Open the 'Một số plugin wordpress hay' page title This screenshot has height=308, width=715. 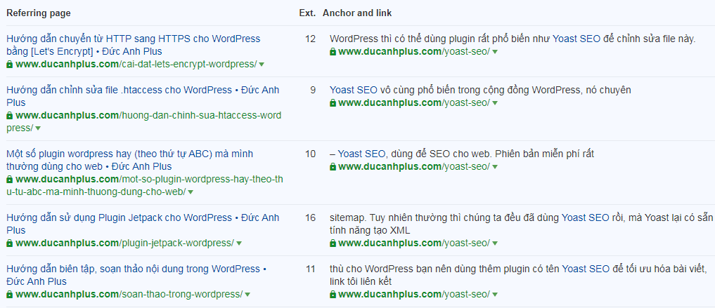129,160
